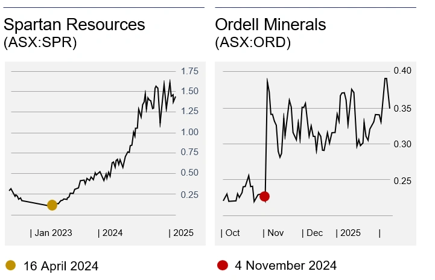Click the 2024 label on Spartan chart axis
The image size is (435, 280).
coord(112,232)
